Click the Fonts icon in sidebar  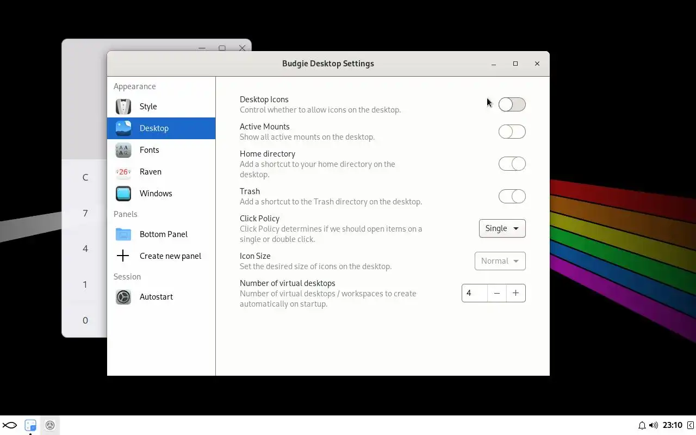(x=123, y=150)
